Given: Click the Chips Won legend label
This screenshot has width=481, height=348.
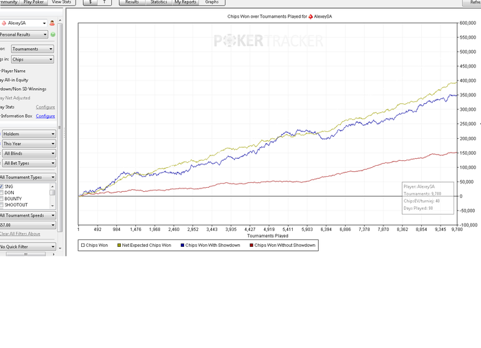Looking at the screenshot, I should coord(97,245).
